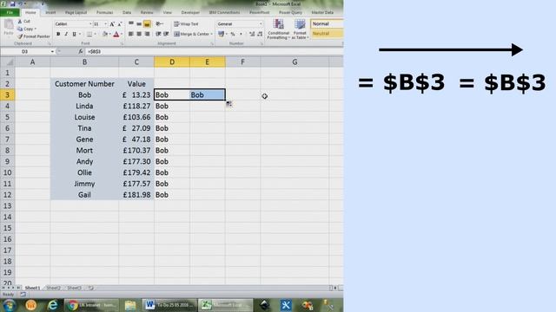The image size is (556, 312).
Task: Apply the Accounting number format
Action: 222,34
